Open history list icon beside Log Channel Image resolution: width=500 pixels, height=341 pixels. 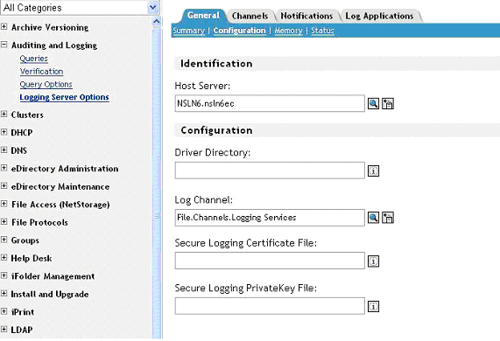[388, 218]
